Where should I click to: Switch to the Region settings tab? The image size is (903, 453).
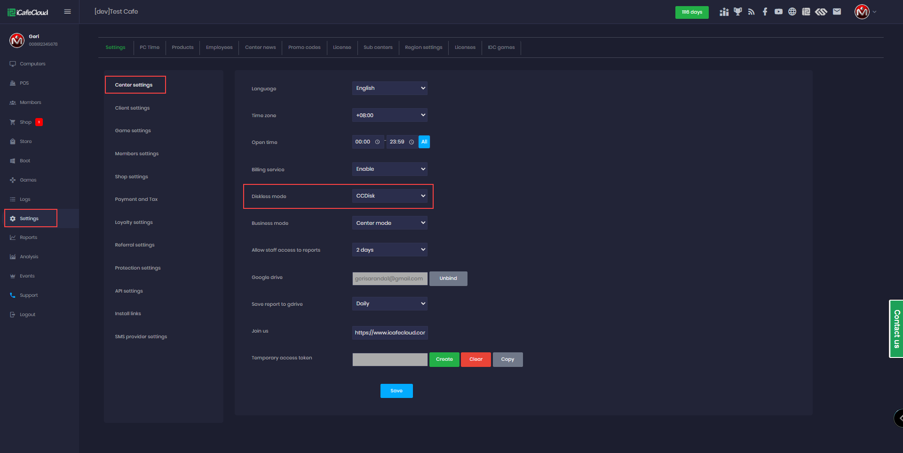pos(423,48)
